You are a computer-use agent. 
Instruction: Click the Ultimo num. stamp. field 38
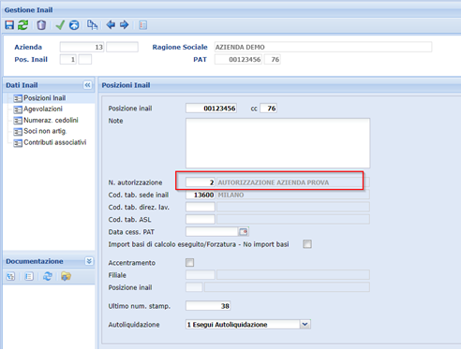pos(208,306)
